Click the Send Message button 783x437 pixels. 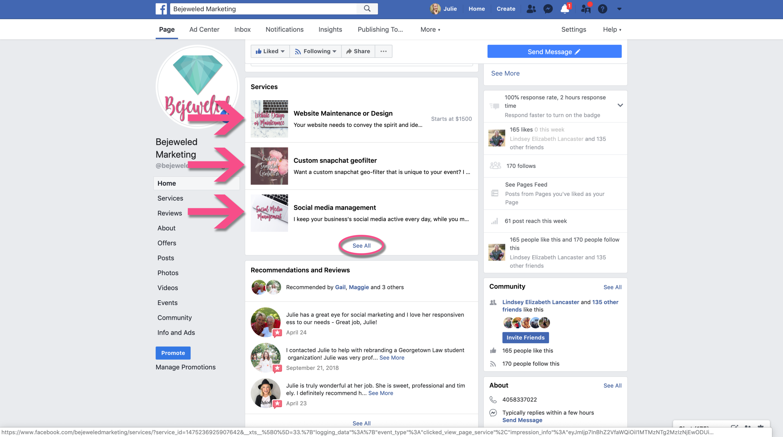coord(554,51)
